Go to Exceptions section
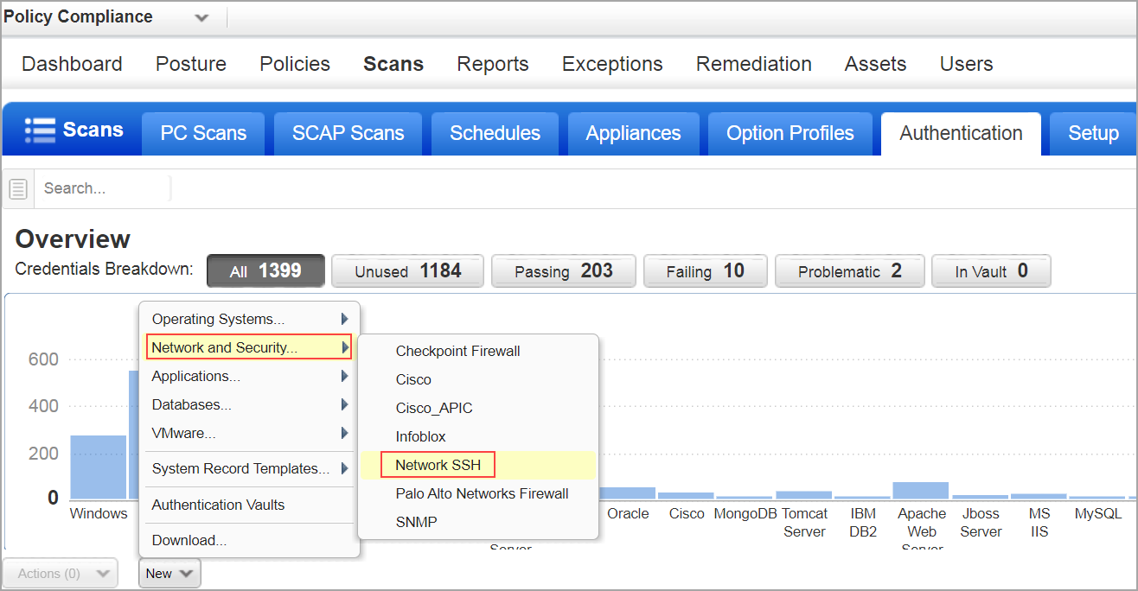The image size is (1138, 591). point(612,64)
